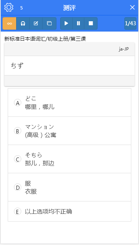Select radio option B マンション
This screenshot has height=245, width=139.
tap(18, 131)
